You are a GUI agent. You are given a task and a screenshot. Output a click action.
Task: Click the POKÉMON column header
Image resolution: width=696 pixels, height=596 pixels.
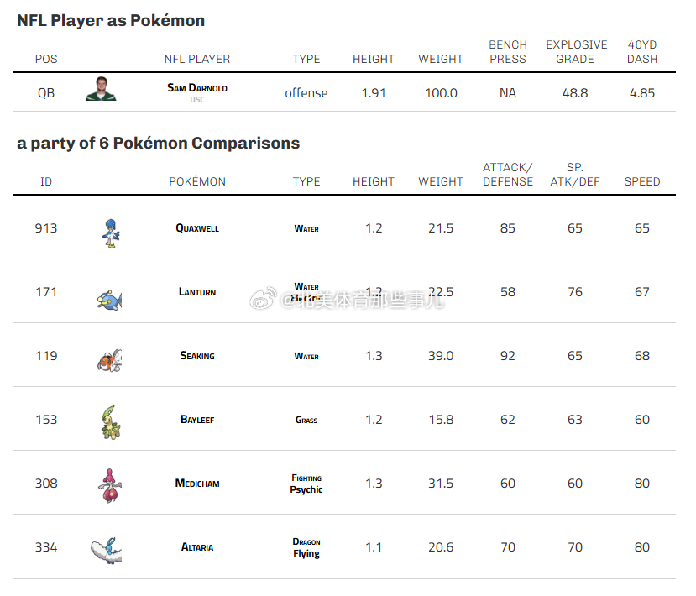pos(197,181)
